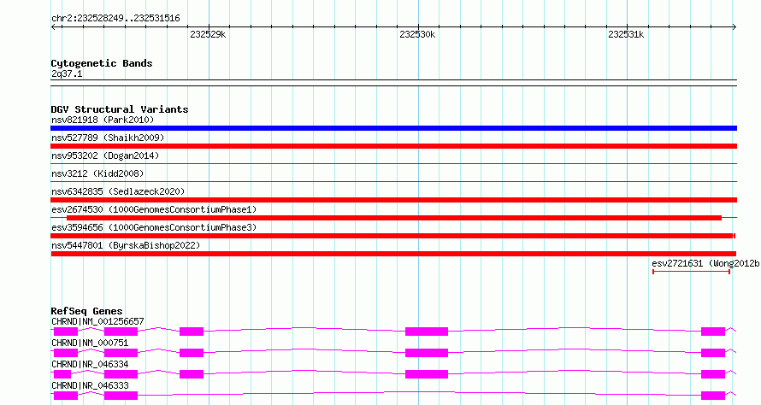The height and width of the screenshot is (405, 761).
Task: Select the red esv2674530 variant bar
Action: (393, 218)
